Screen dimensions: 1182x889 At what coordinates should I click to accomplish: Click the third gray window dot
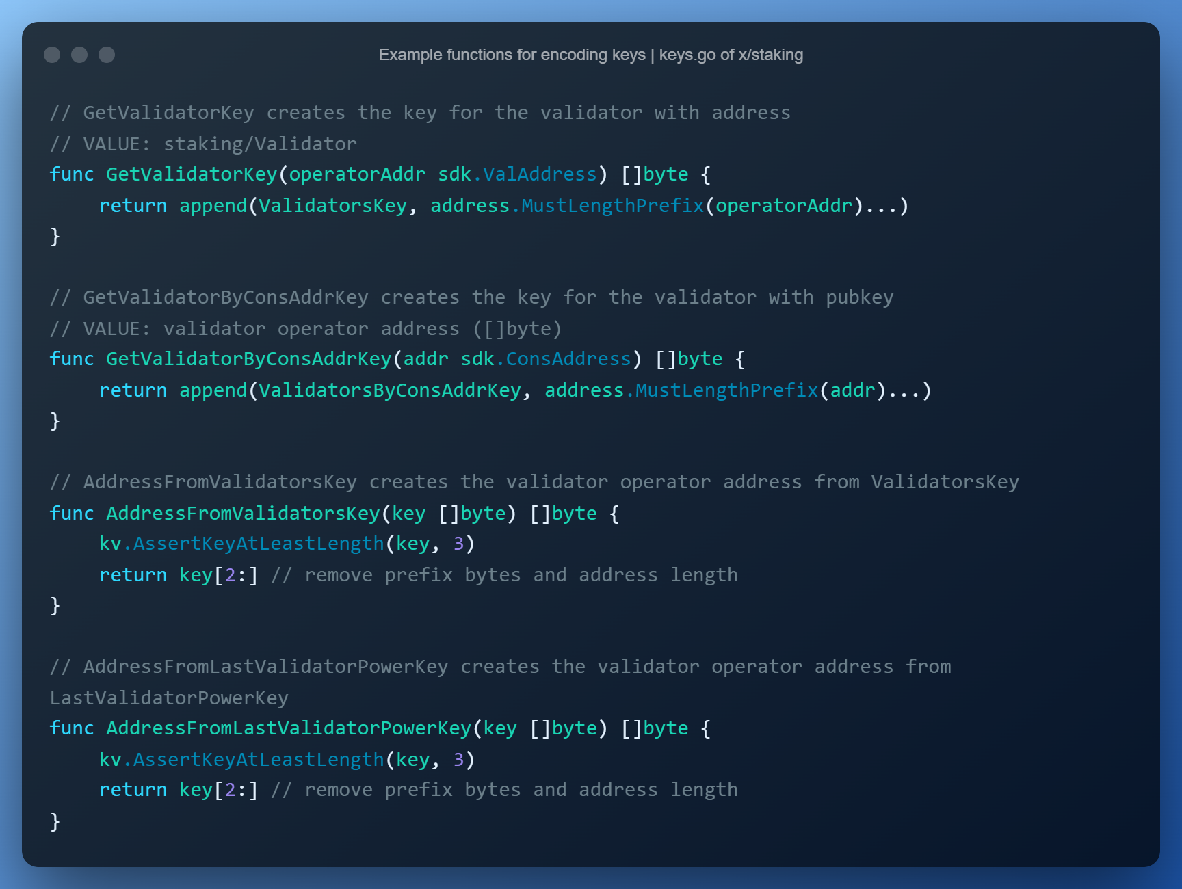click(x=107, y=55)
